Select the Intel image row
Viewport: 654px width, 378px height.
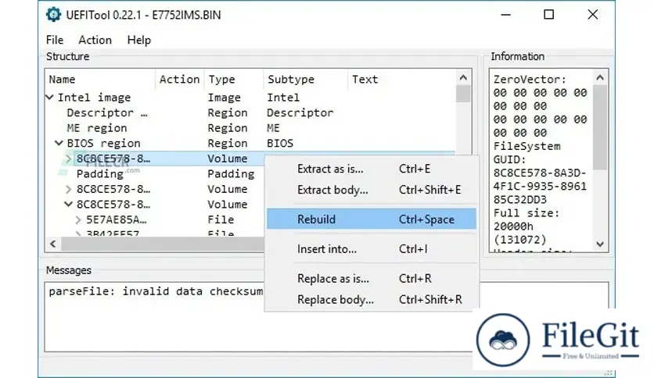click(250, 98)
